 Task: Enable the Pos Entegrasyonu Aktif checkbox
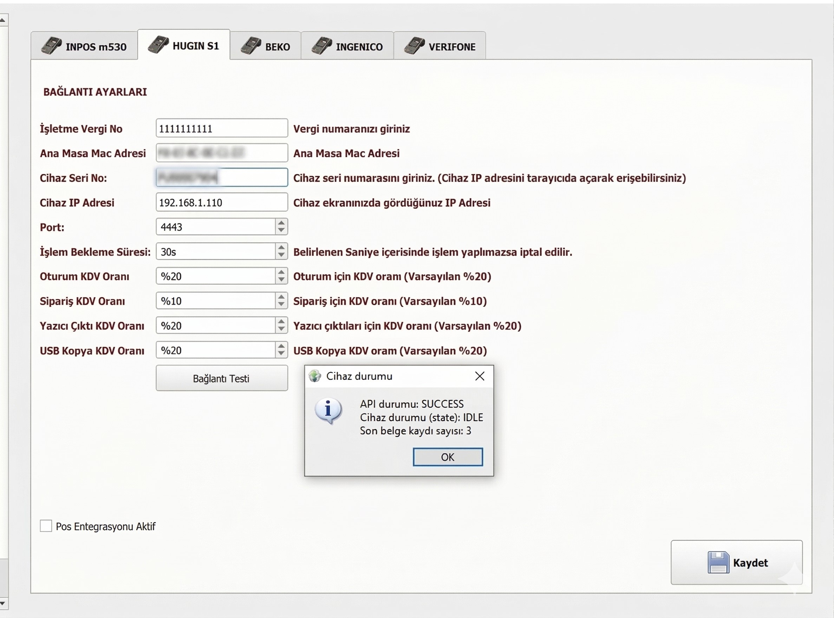(46, 526)
